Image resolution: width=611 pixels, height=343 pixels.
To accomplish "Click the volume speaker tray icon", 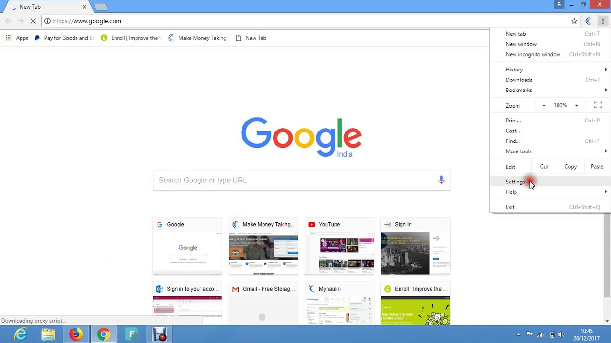I will (x=561, y=334).
